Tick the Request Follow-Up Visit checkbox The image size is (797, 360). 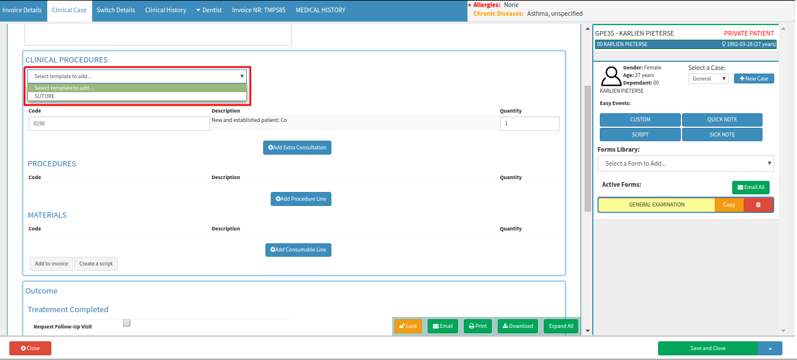(127, 323)
